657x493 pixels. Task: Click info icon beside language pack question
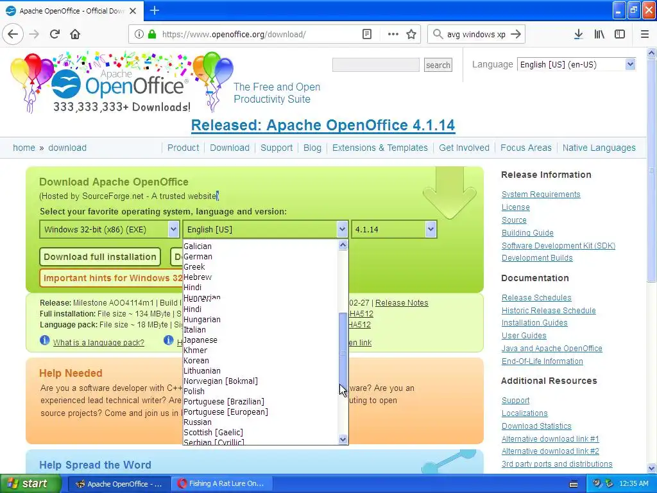[x=44, y=340]
